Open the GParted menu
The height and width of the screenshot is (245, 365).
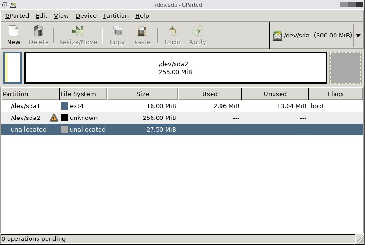pyautogui.click(x=17, y=16)
